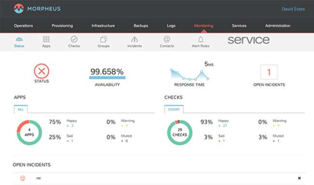Open the Alert Rules bell icon

click(x=200, y=39)
